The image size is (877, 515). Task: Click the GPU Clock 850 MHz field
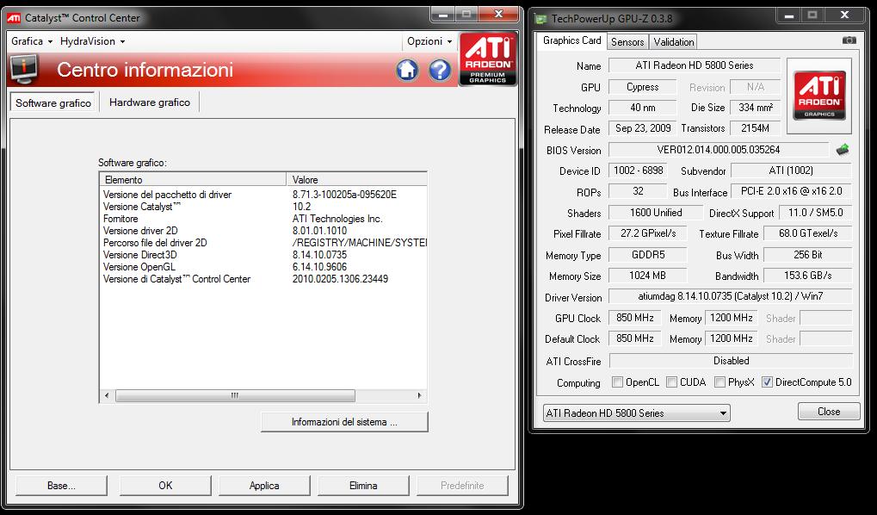click(x=635, y=318)
